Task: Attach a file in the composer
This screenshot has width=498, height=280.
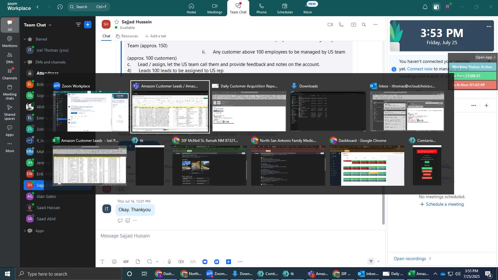Action: pyautogui.click(x=138, y=262)
